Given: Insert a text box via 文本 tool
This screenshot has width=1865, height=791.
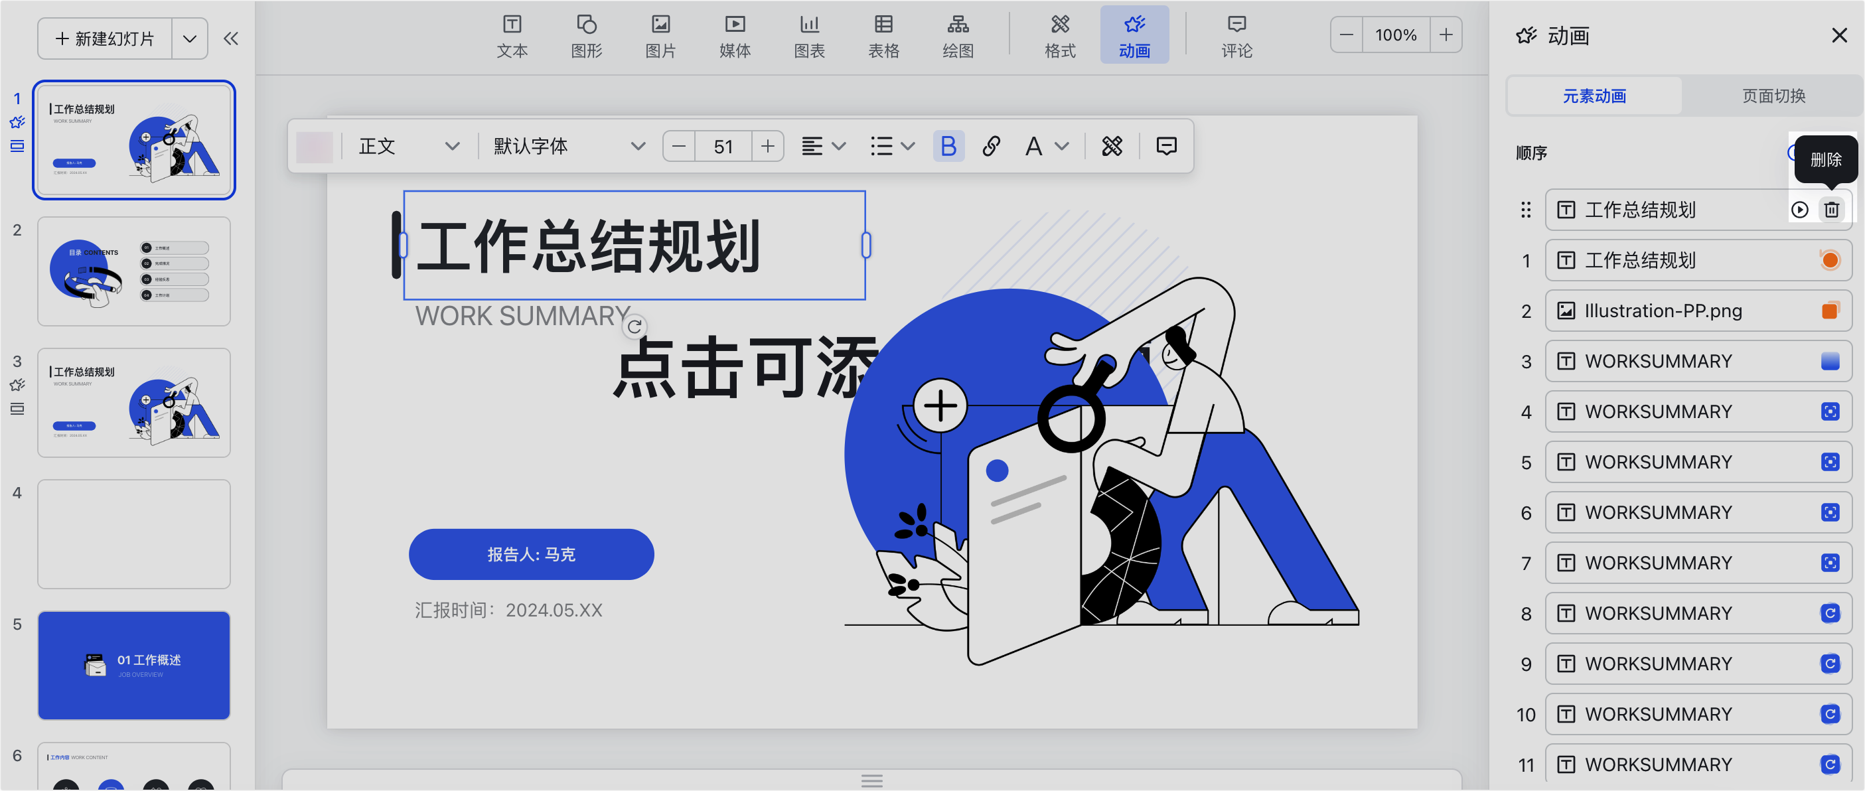Looking at the screenshot, I should [x=512, y=35].
